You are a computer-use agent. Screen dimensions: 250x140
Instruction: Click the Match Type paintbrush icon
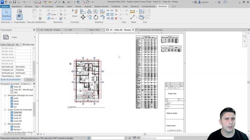[x=40, y=18]
